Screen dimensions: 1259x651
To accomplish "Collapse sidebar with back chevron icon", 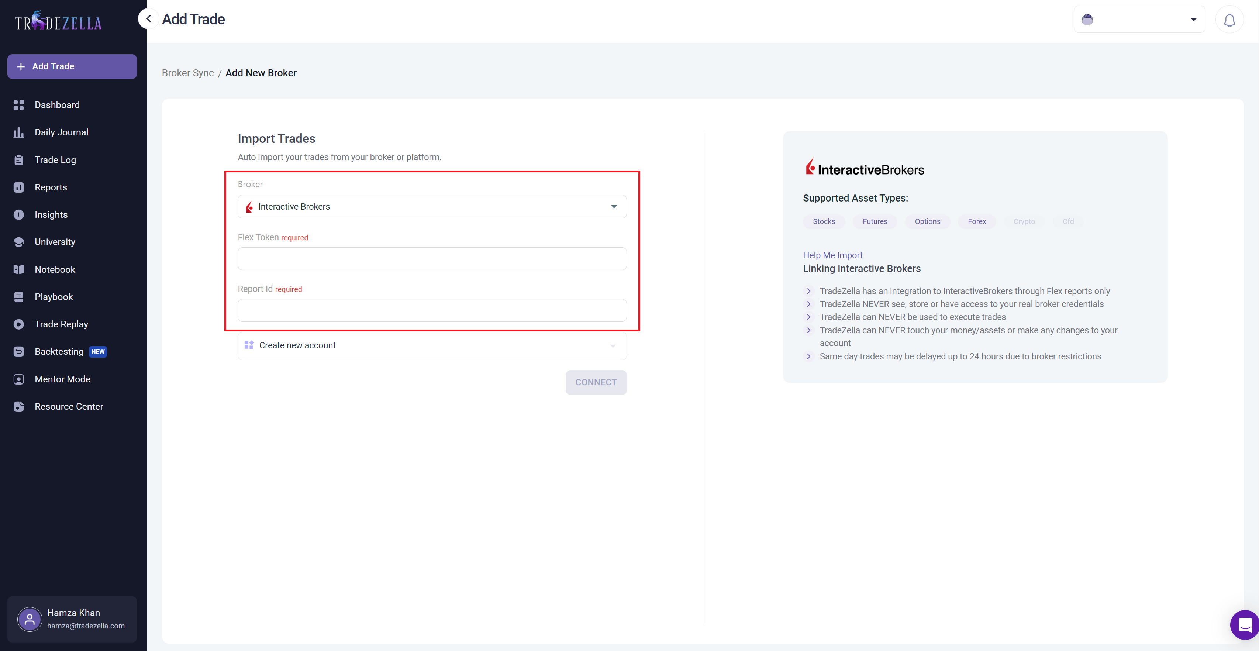I will [x=149, y=19].
